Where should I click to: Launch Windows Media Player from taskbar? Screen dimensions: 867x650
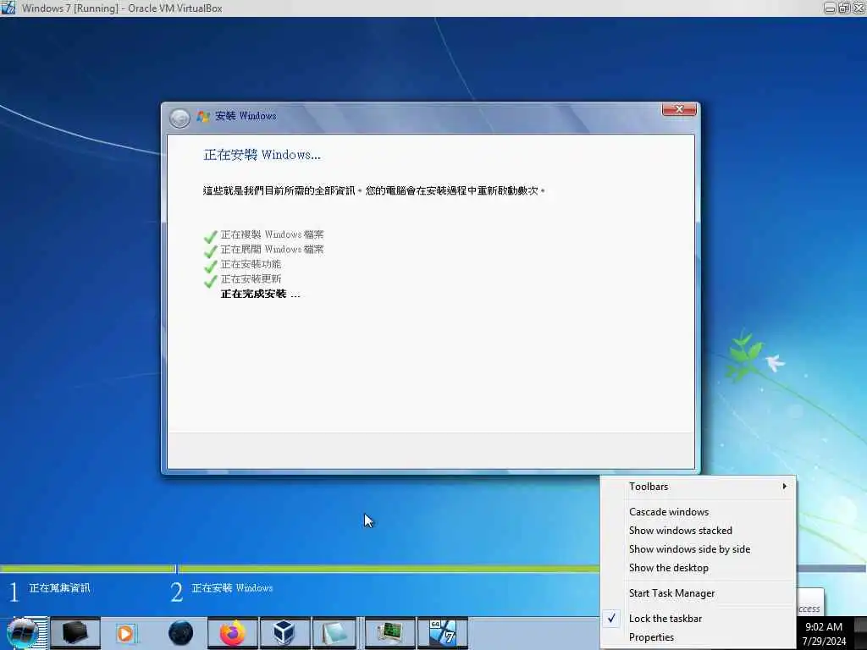point(125,633)
